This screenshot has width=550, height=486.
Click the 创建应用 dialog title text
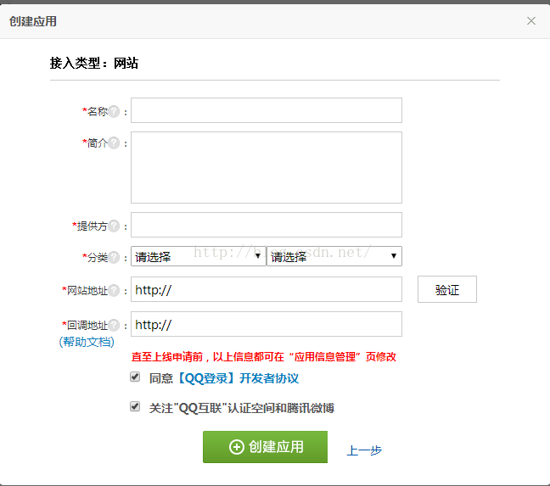point(33,21)
